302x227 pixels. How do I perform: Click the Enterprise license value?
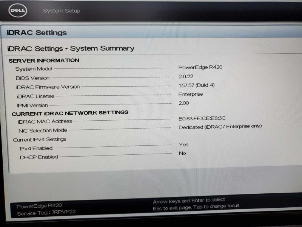(191, 94)
